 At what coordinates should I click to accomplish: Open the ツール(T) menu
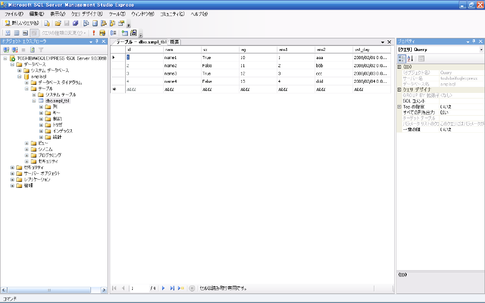[x=117, y=14]
